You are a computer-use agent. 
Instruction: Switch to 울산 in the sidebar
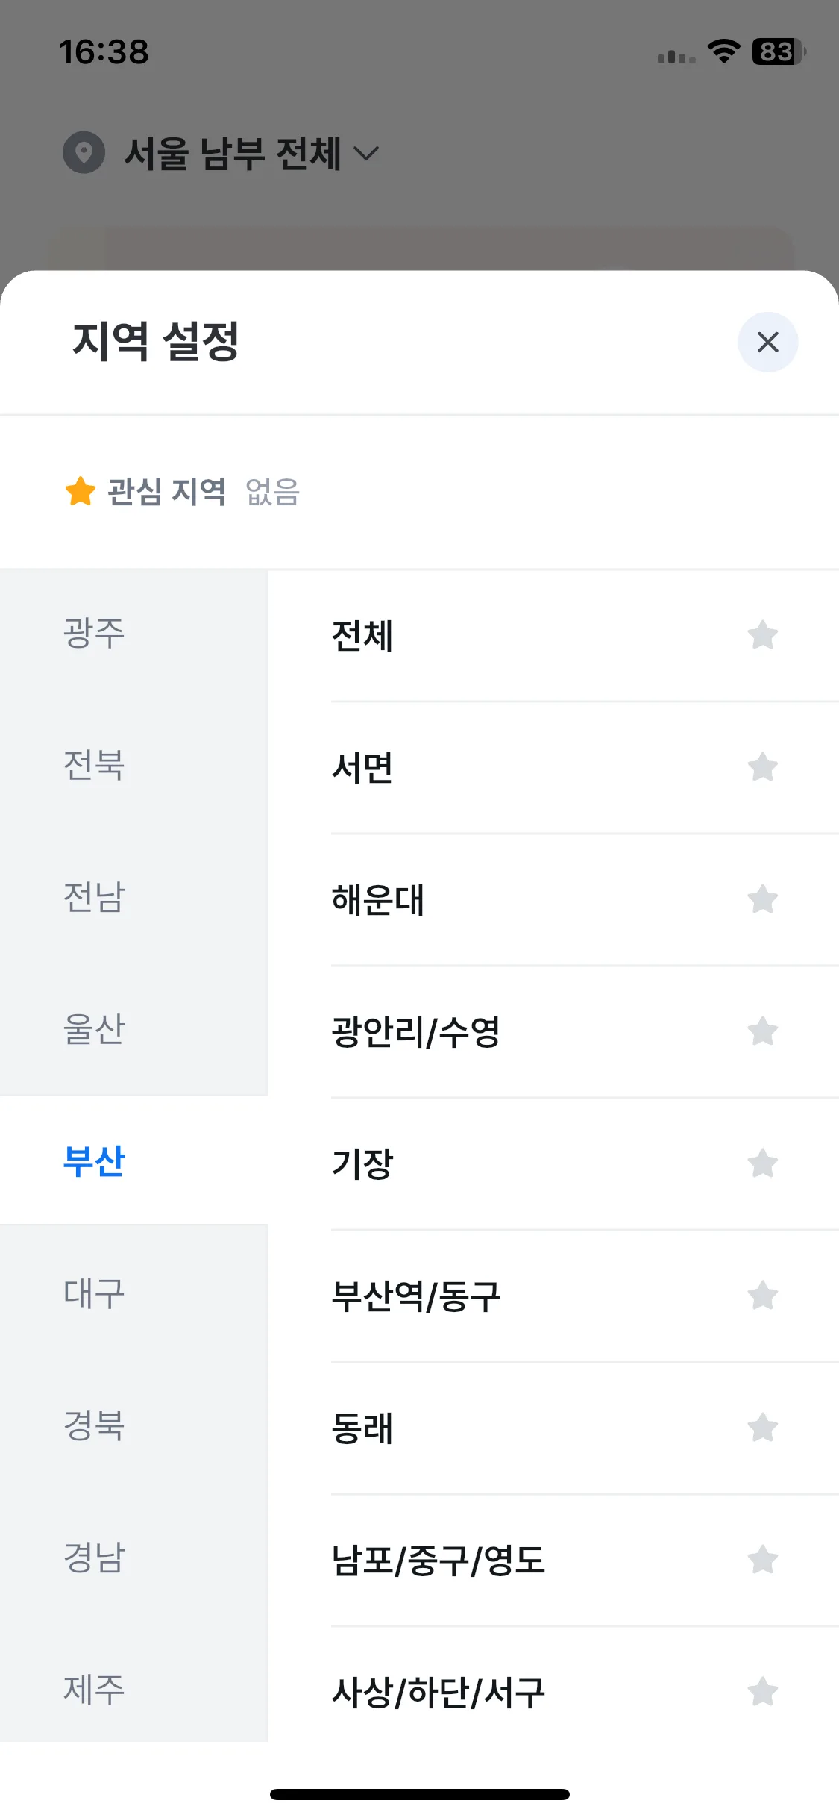[x=134, y=1030]
